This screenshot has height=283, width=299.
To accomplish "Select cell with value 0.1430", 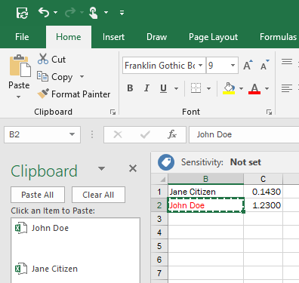I will pyautogui.click(x=263, y=192).
